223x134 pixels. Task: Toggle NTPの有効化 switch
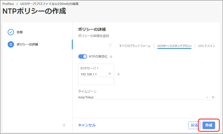pos(83,56)
